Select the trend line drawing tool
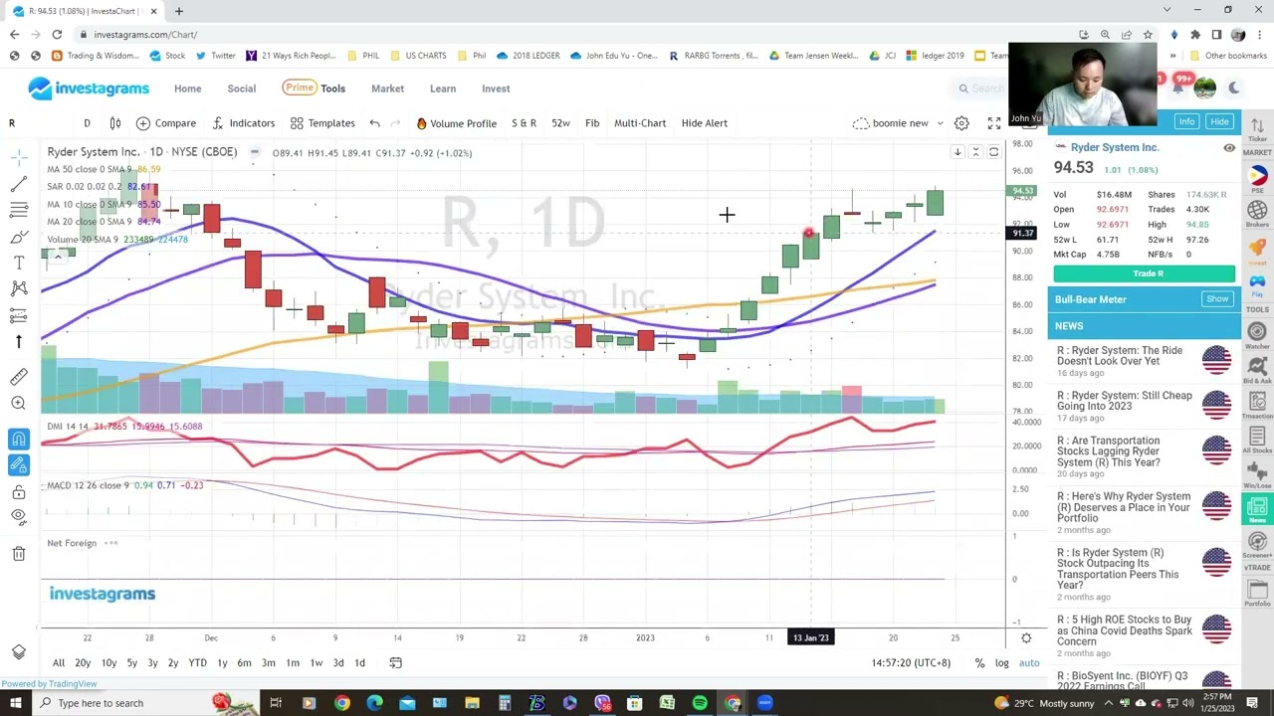 click(18, 184)
